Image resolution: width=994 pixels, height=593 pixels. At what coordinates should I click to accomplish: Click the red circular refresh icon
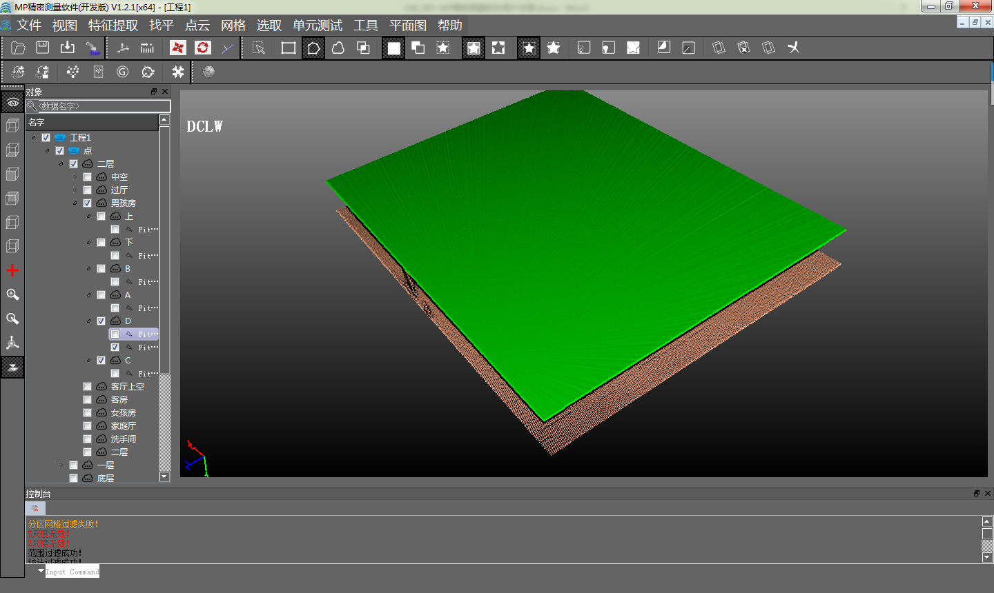click(x=202, y=48)
